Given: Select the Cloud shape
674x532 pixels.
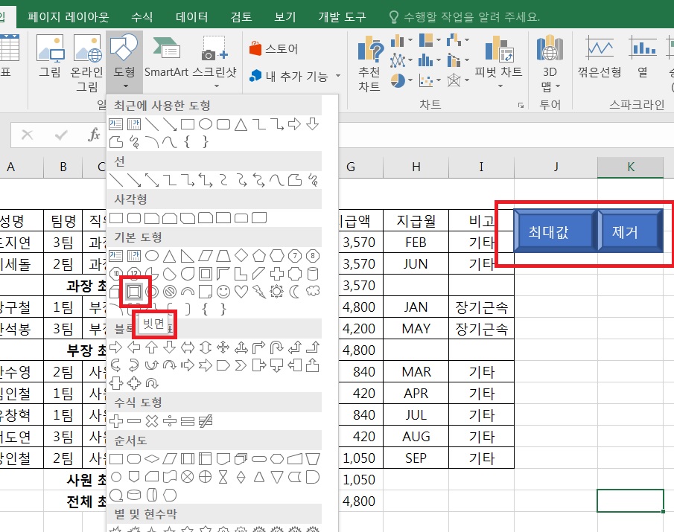Looking at the screenshot, I should tap(313, 292).
